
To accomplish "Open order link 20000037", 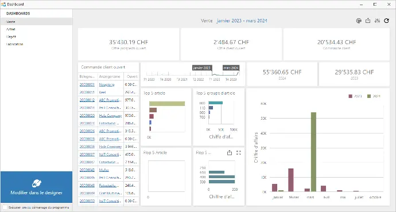I will [x=87, y=154].
